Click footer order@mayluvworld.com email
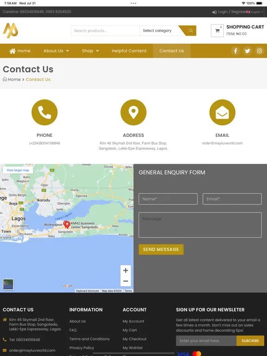267x356 pixels. click(32, 350)
